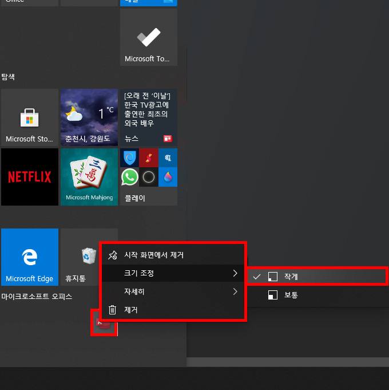This screenshot has height=390, width=389.
Task: Click the blue Korean-character app icon in the 플레이 folder
Action: (x=168, y=157)
